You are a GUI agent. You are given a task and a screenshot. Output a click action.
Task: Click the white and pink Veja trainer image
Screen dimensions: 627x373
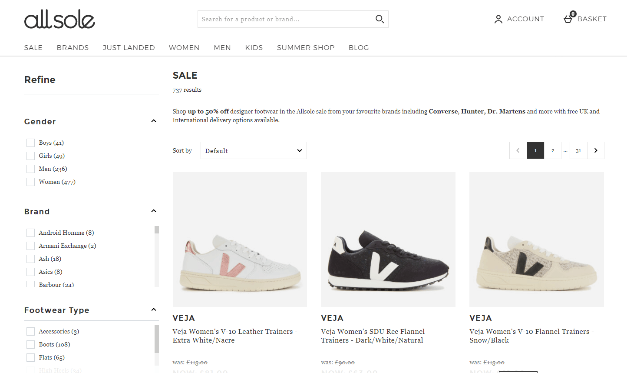tap(240, 240)
